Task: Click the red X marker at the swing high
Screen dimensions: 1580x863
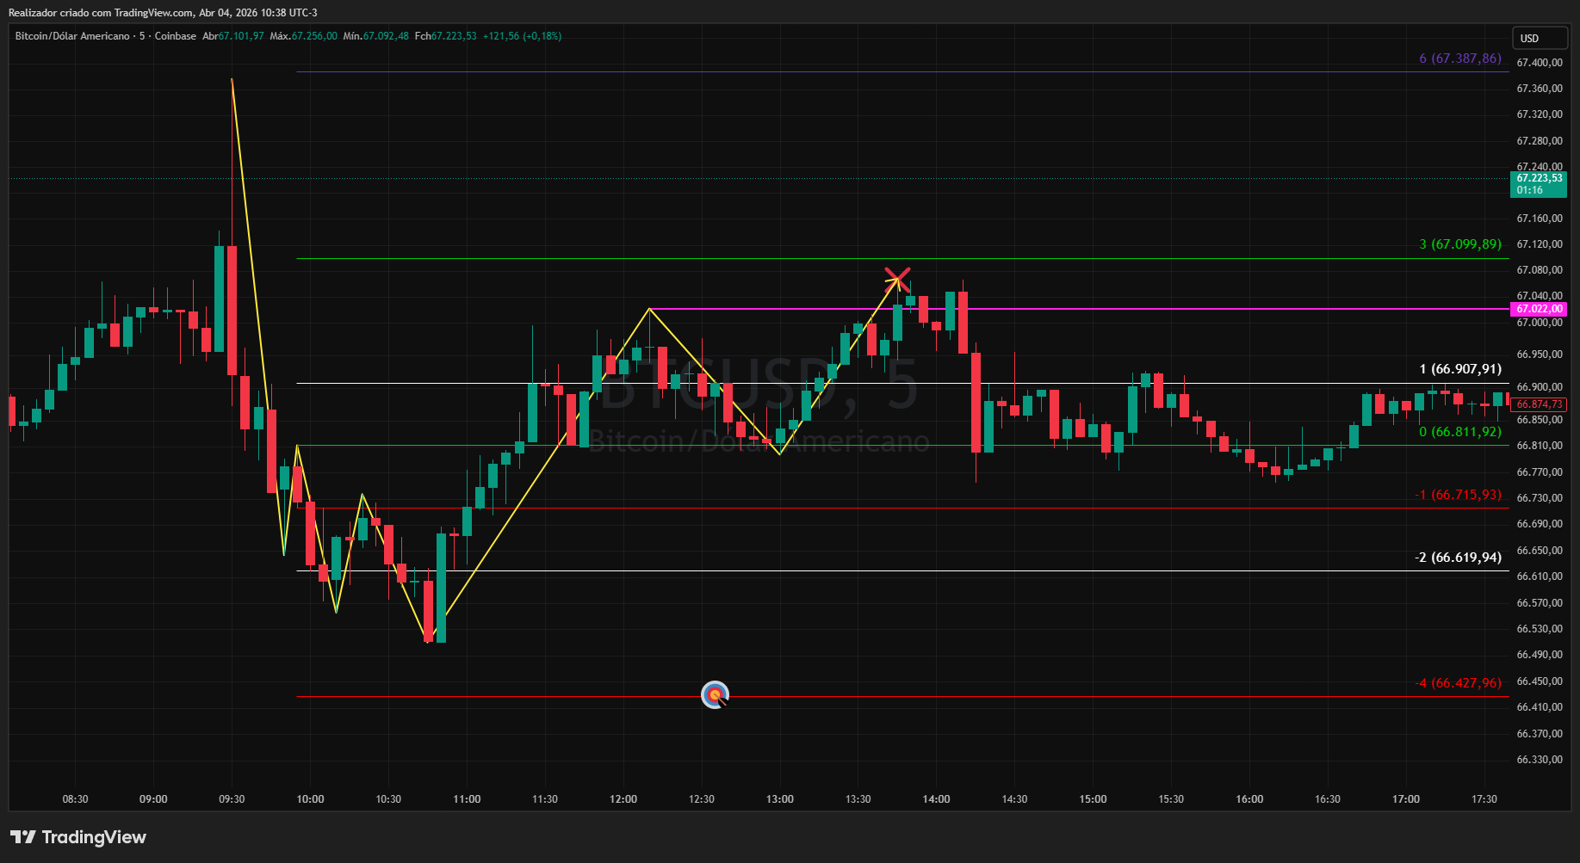Action: coord(897,279)
